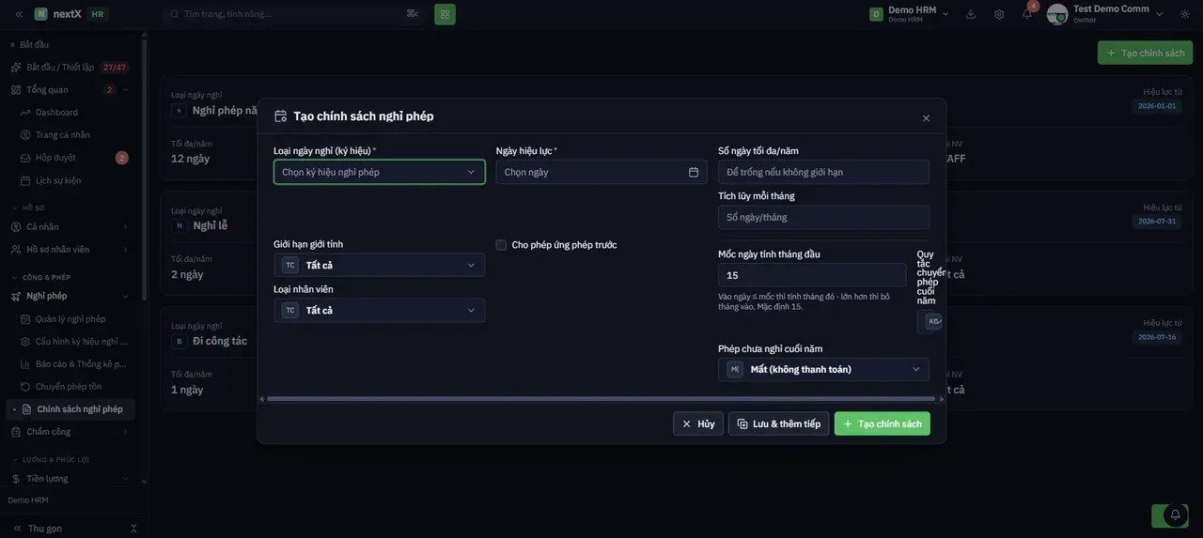Close the Tạo chính sách nghỉ phép dialog
Screen dimensions: 1203x538
point(926,118)
